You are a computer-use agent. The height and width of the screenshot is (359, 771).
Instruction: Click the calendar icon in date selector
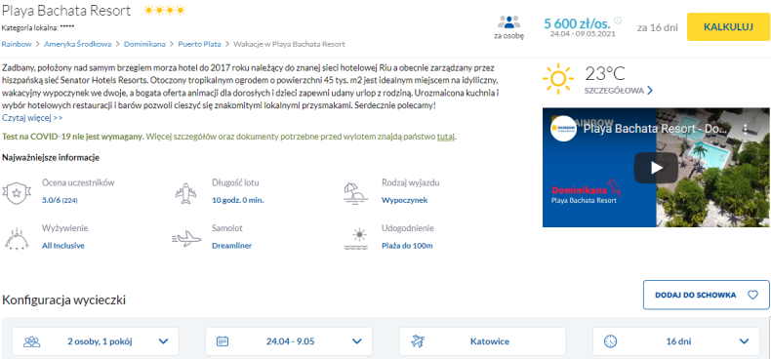(223, 341)
